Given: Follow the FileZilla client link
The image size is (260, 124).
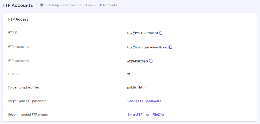Looking at the screenshot, I should 158,115.
